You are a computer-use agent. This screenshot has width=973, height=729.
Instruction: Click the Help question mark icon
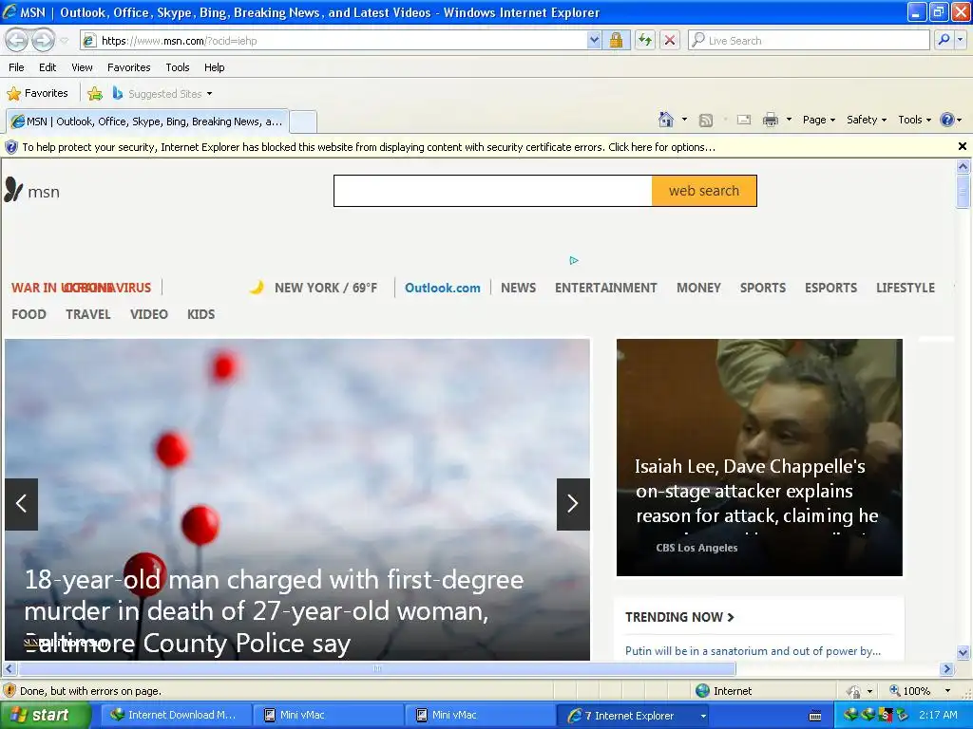tap(947, 120)
